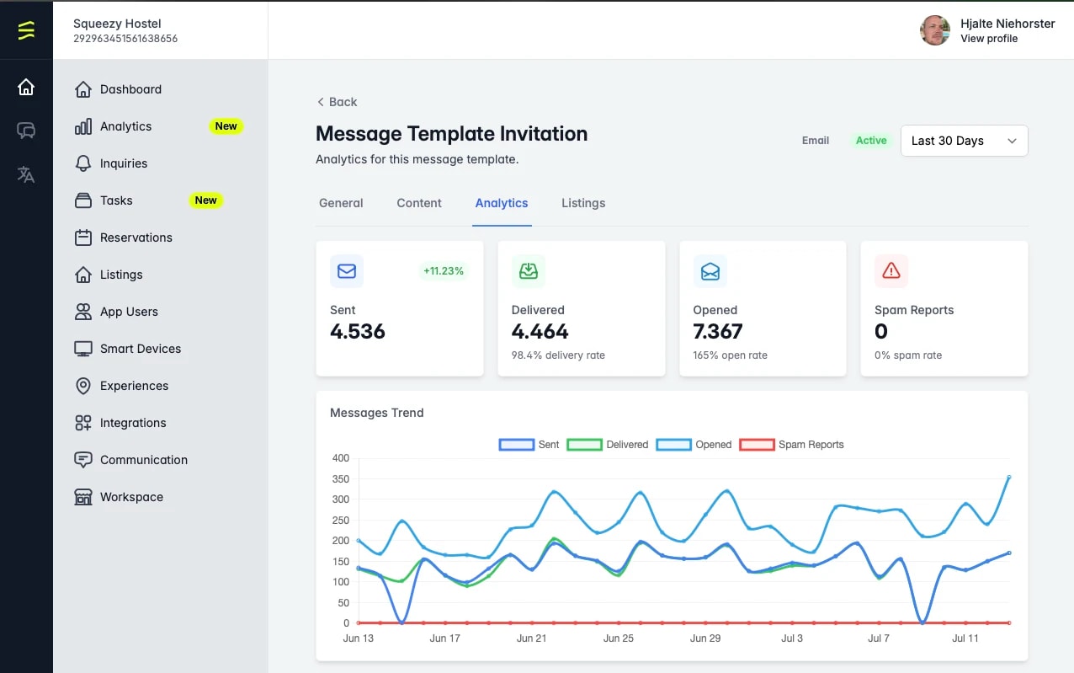Click the Email label
The image size is (1074, 673).
(x=816, y=141)
